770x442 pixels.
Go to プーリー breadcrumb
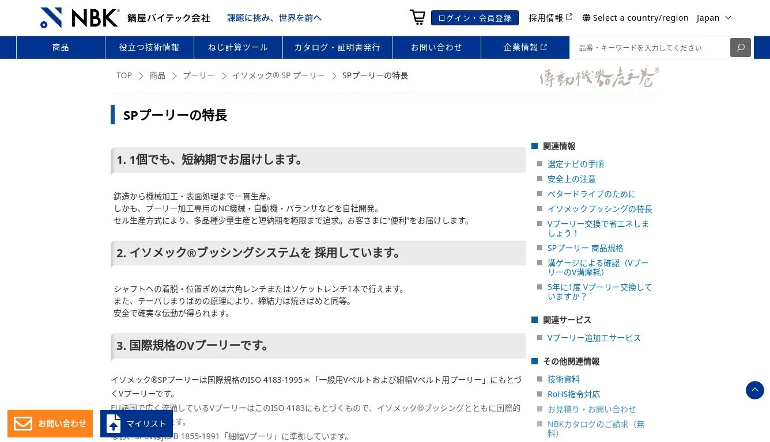tap(199, 75)
